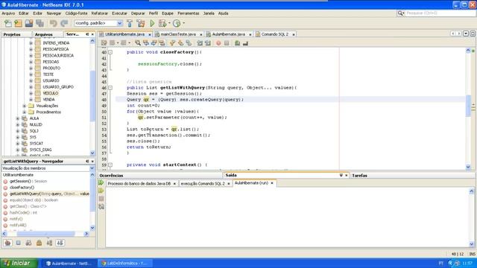Run the project with green play icon
The image size is (477, 268).
[x=152, y=23]
